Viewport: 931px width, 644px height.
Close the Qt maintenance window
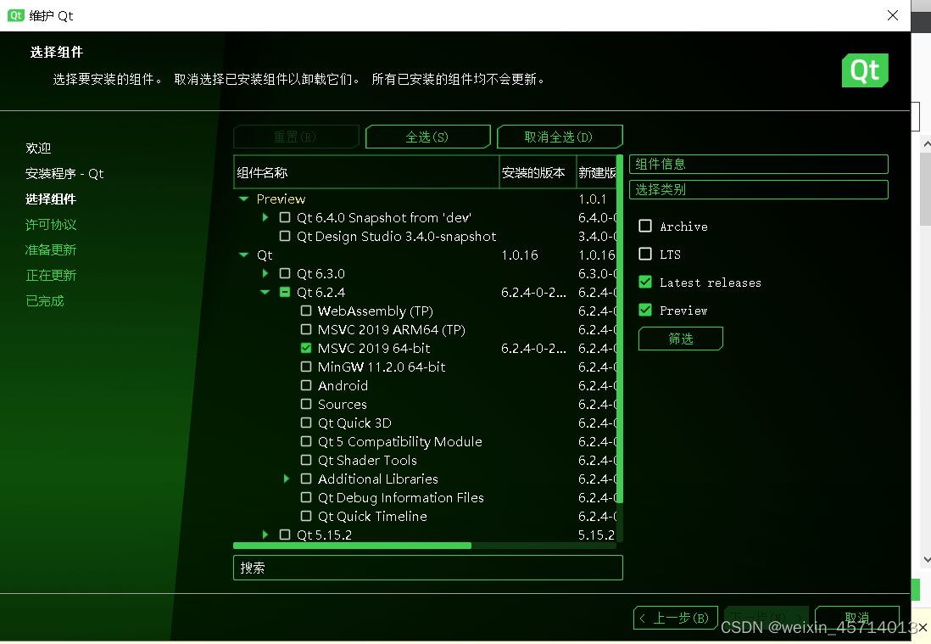tap(892, 15)
